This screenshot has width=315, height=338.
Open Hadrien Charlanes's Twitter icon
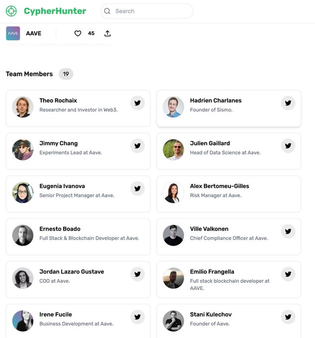[288, 103]
